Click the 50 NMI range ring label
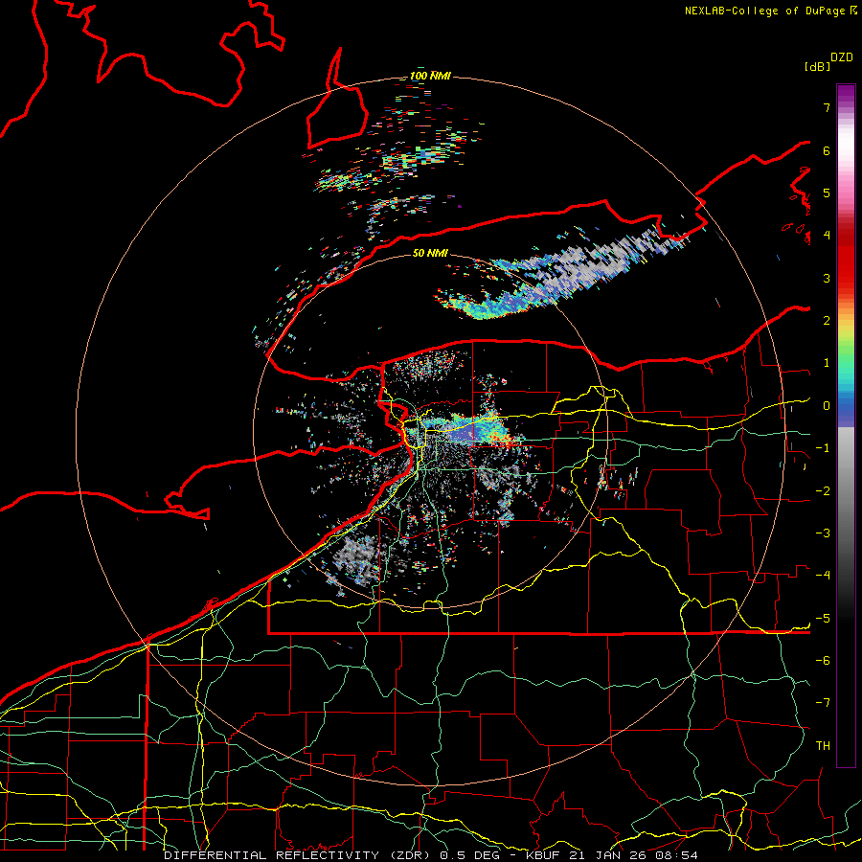Viewport: 862px width, 862px height. 430,253
